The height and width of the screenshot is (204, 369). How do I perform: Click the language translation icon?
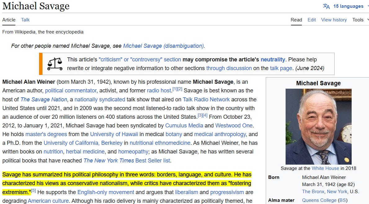click(326, 6)
